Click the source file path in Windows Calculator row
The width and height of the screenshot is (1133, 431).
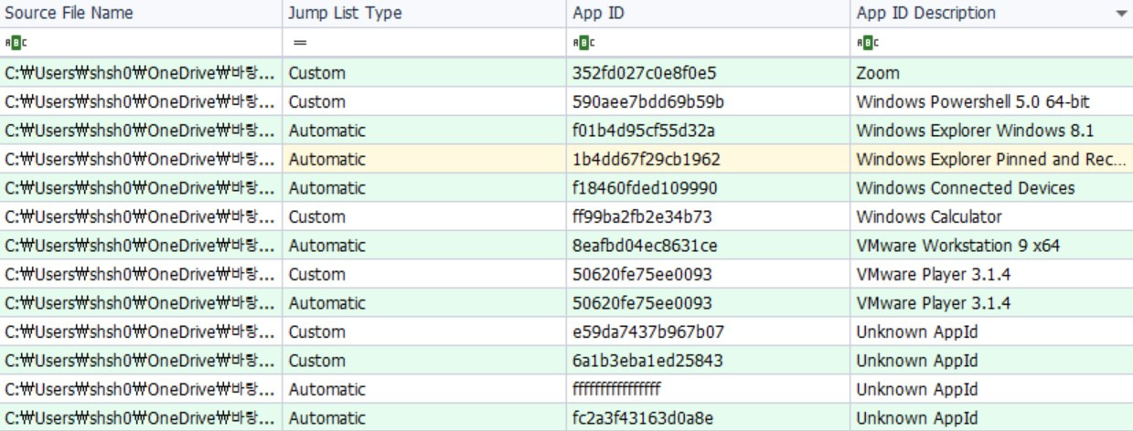point(140,216)
